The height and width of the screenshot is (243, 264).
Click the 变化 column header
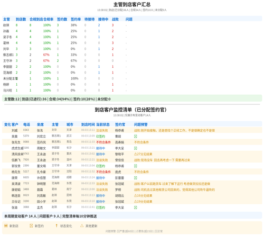pyautogui.click(x=7, y=124)
